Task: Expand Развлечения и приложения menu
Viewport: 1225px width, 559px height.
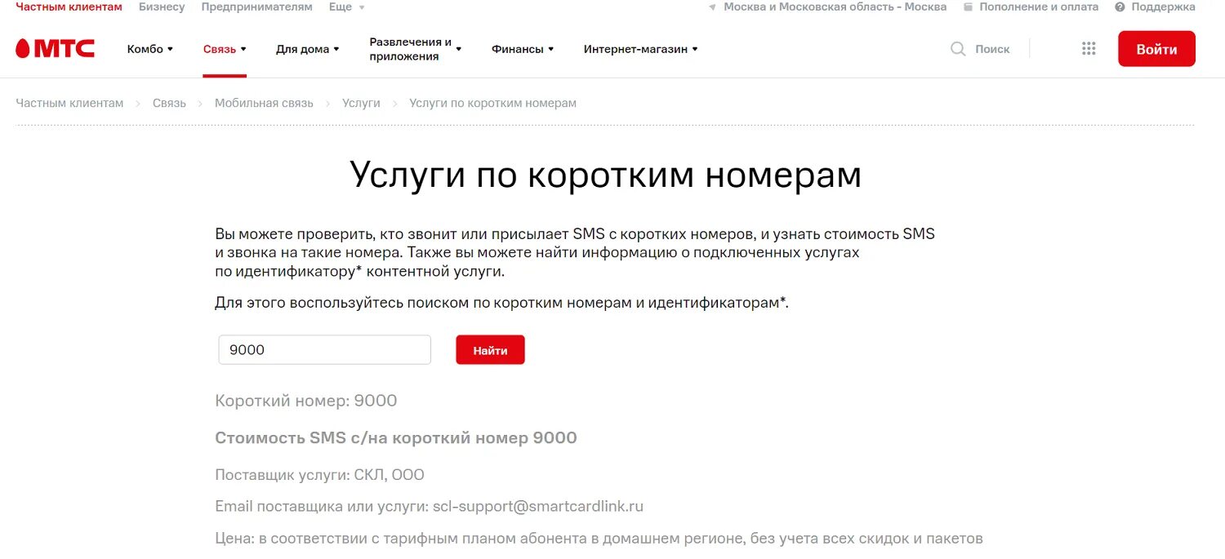Action: point(416,49)
